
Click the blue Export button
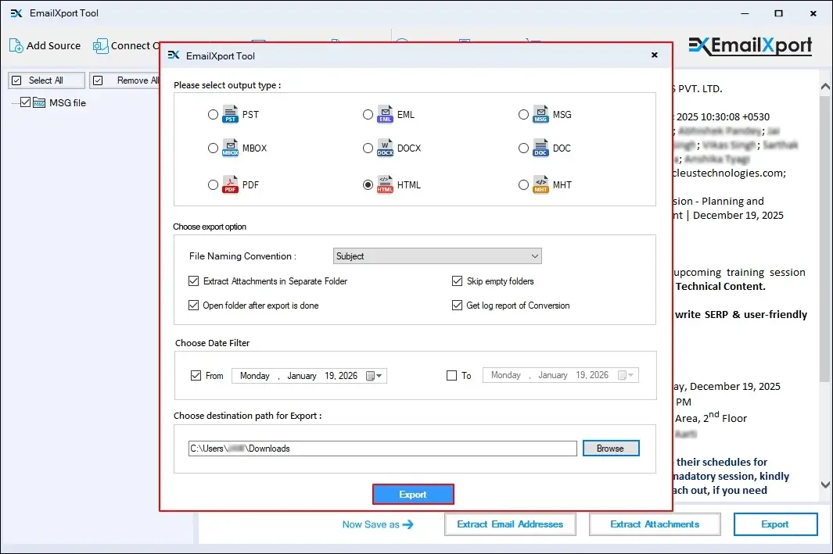(x=413, y=494)
